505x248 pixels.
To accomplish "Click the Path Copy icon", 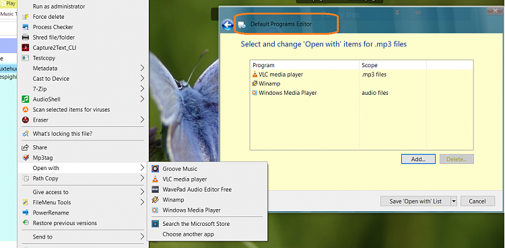I will pos(25,178).
